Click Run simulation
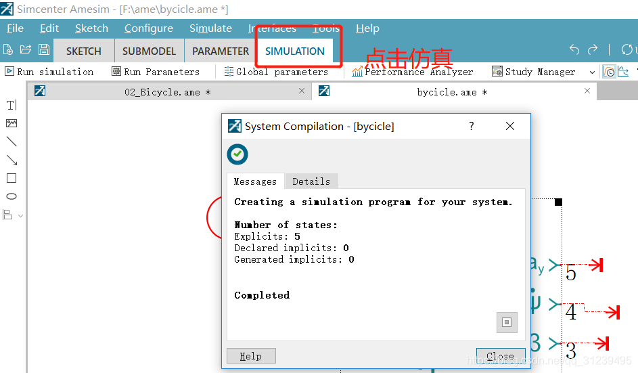This screenshot has height=373, width=638. [49, 72]
